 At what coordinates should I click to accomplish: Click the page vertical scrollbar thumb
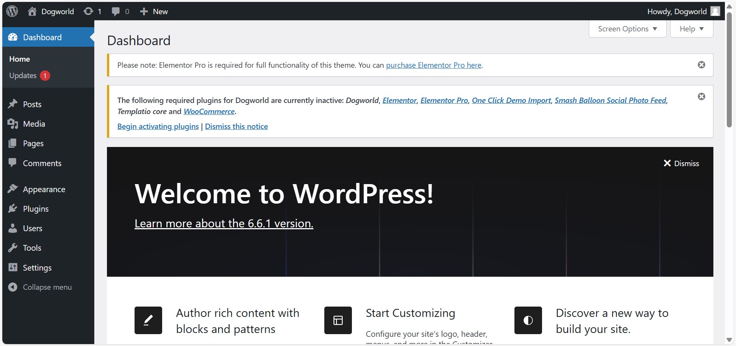(x=729, y=70)
